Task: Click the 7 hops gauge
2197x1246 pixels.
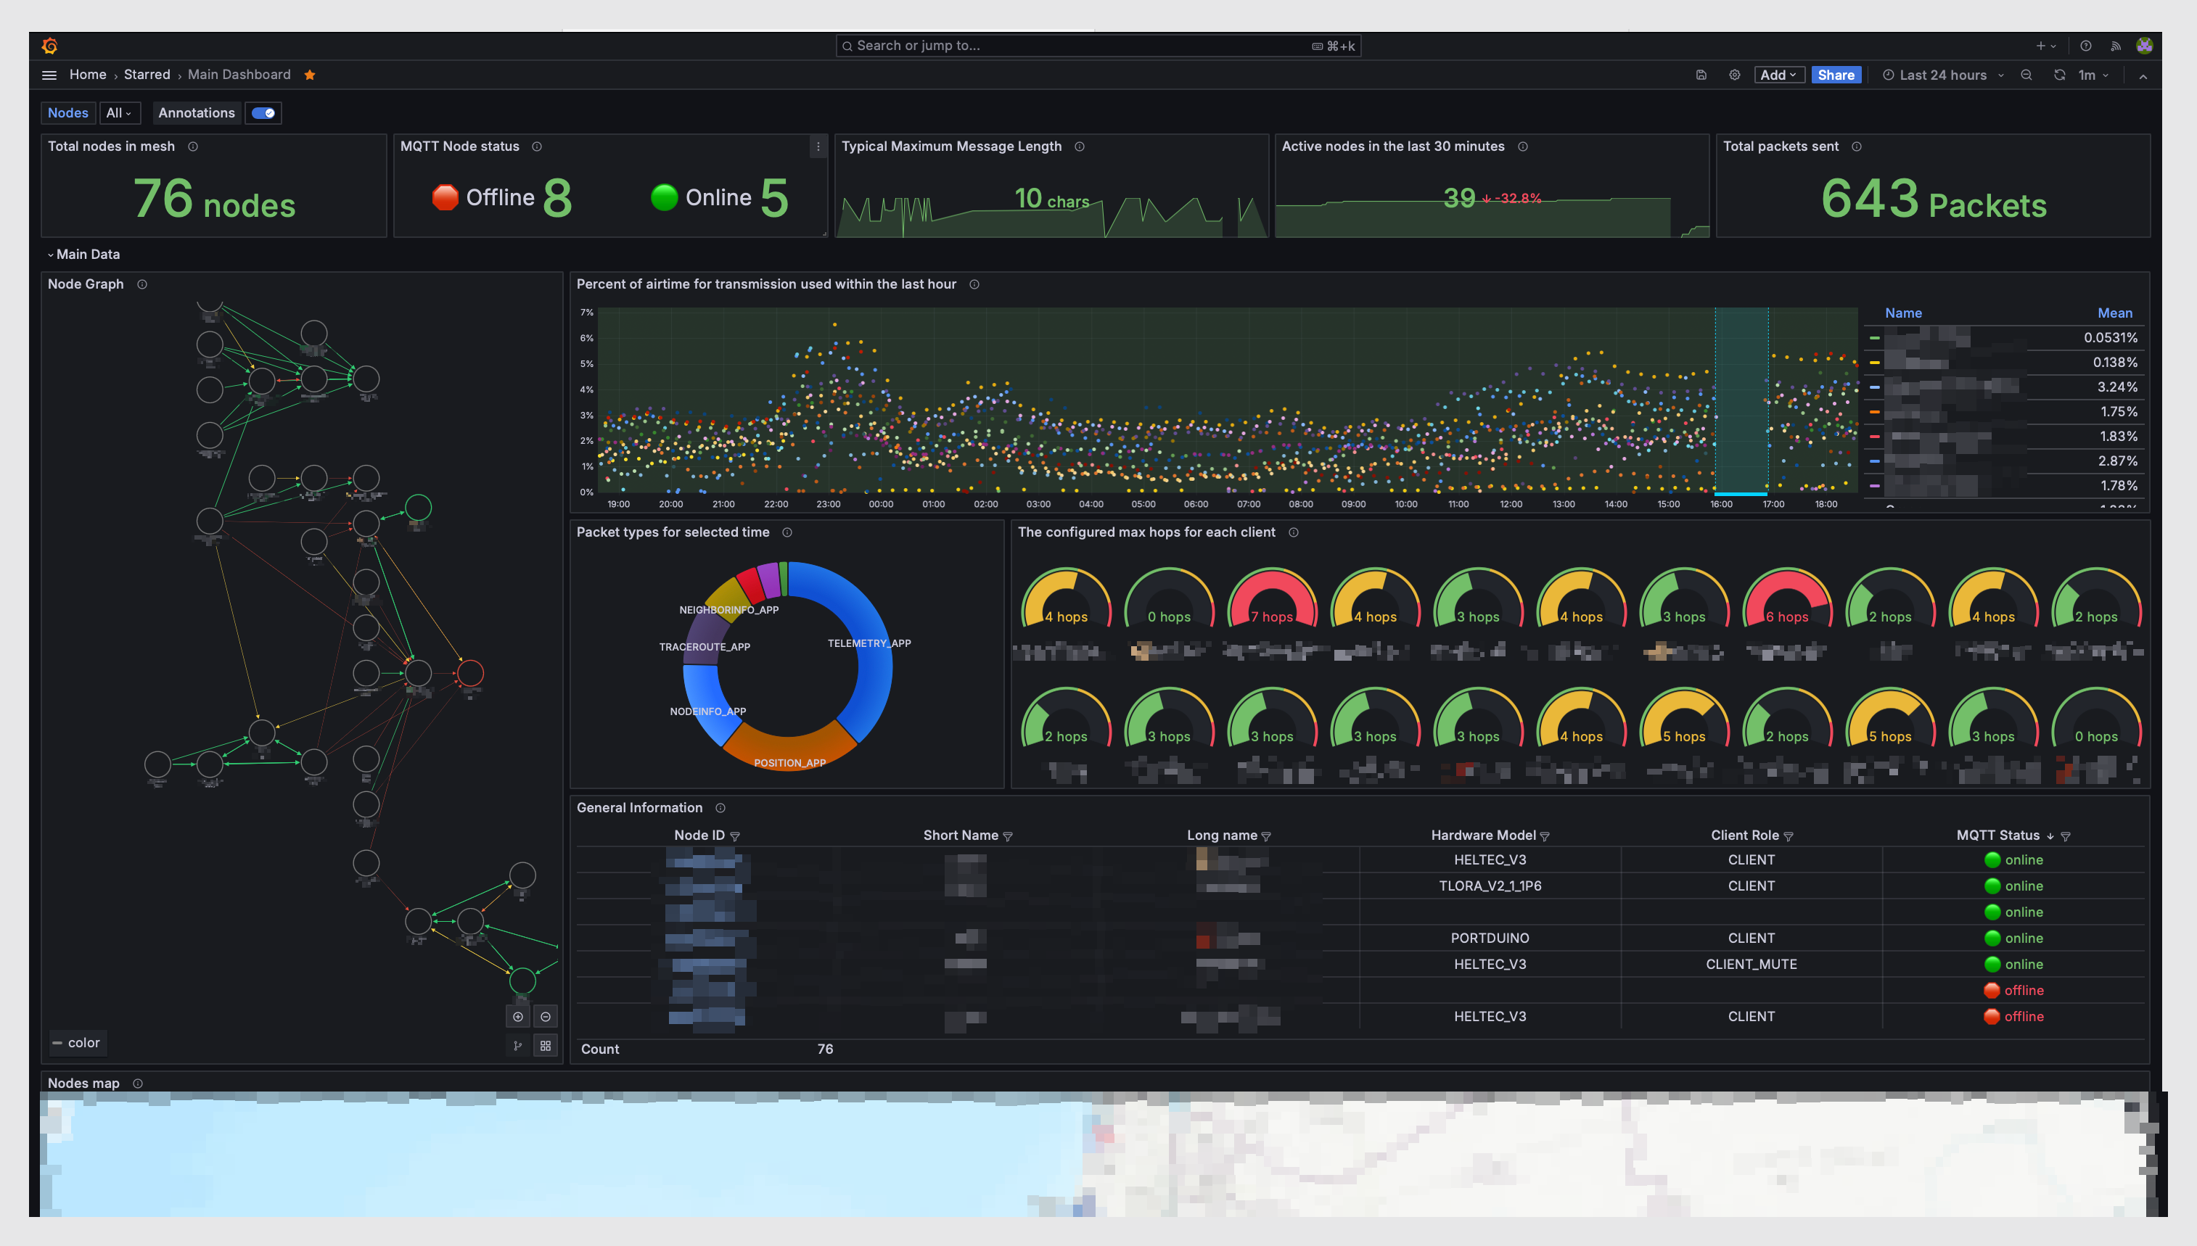Action: click(1272, 599)
